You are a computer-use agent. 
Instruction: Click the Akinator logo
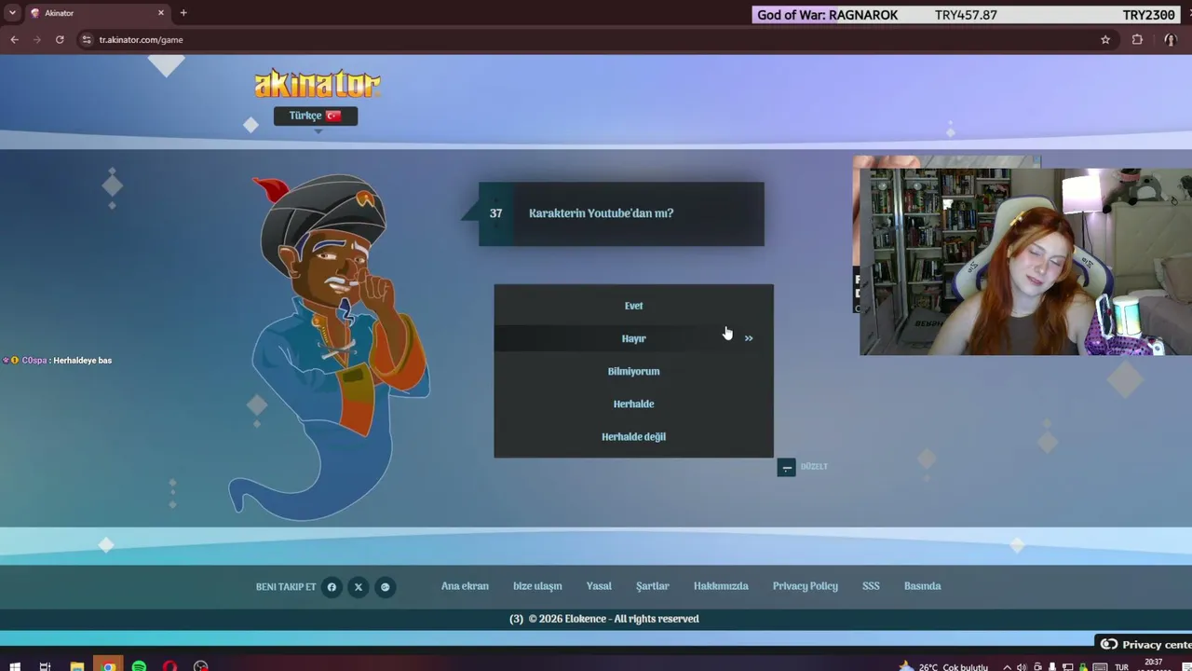(x=318, y=84)
